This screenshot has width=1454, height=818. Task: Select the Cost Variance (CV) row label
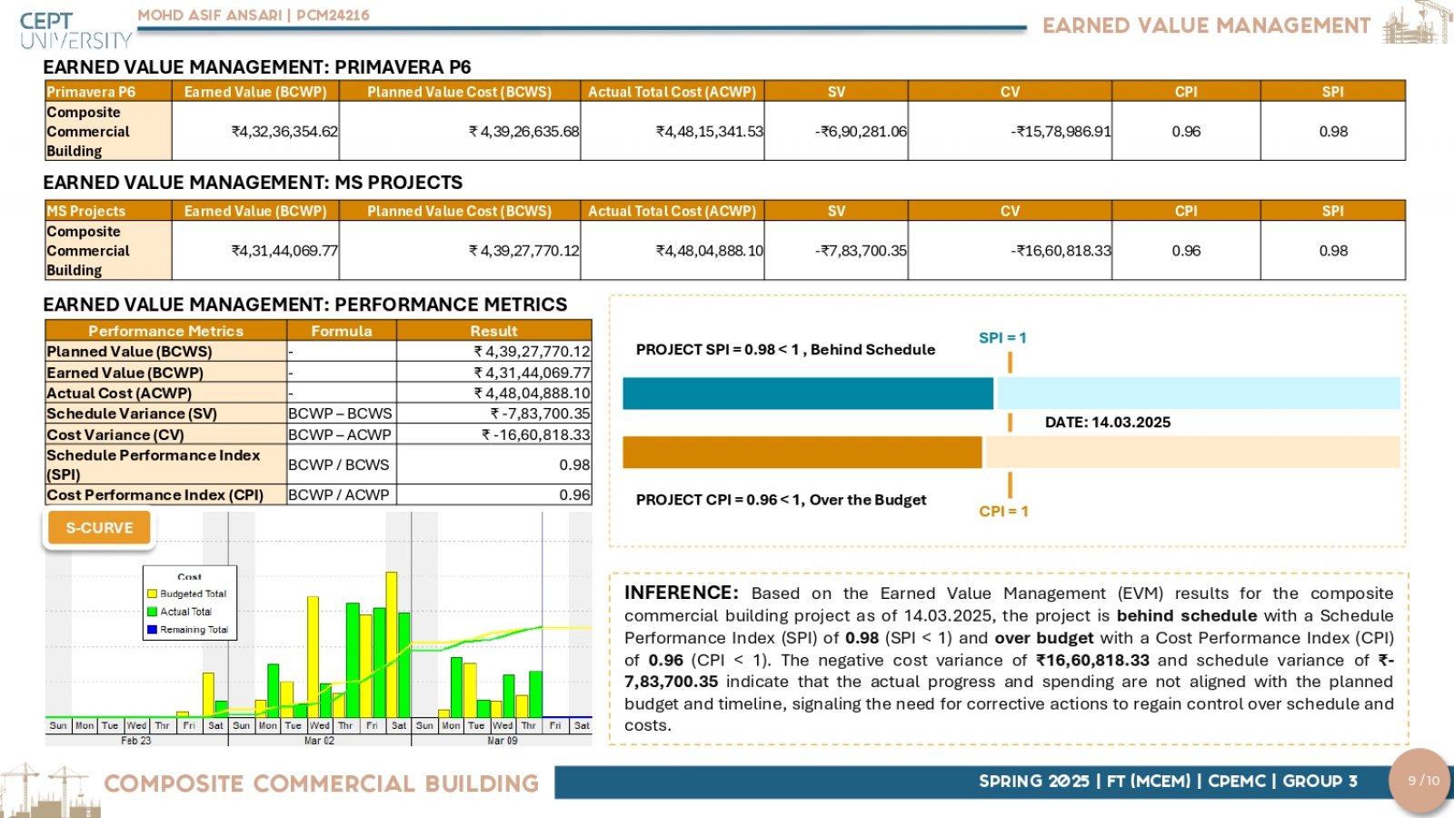pos(166,434)
